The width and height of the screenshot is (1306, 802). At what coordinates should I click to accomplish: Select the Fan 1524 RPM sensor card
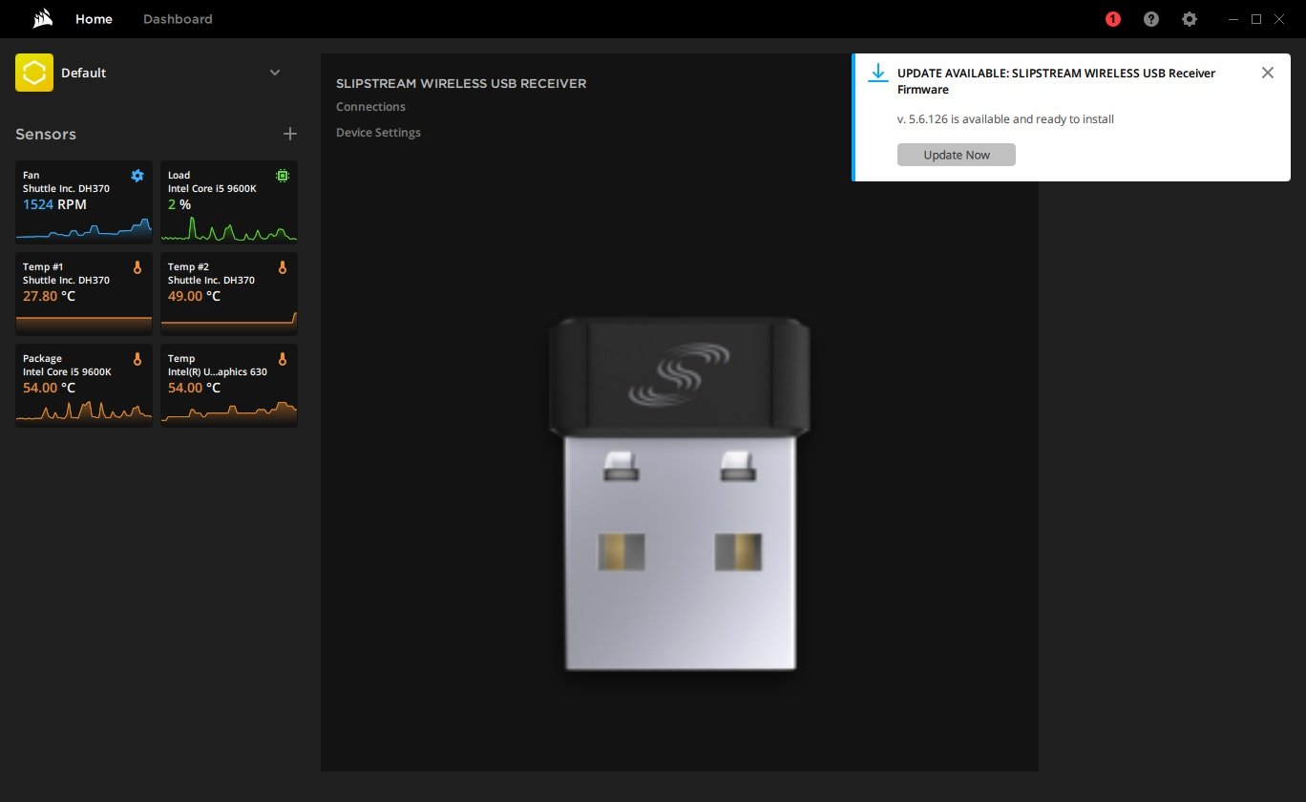84,201
